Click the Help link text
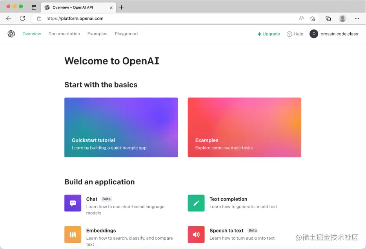366x249 pixels. coord(299,34)
